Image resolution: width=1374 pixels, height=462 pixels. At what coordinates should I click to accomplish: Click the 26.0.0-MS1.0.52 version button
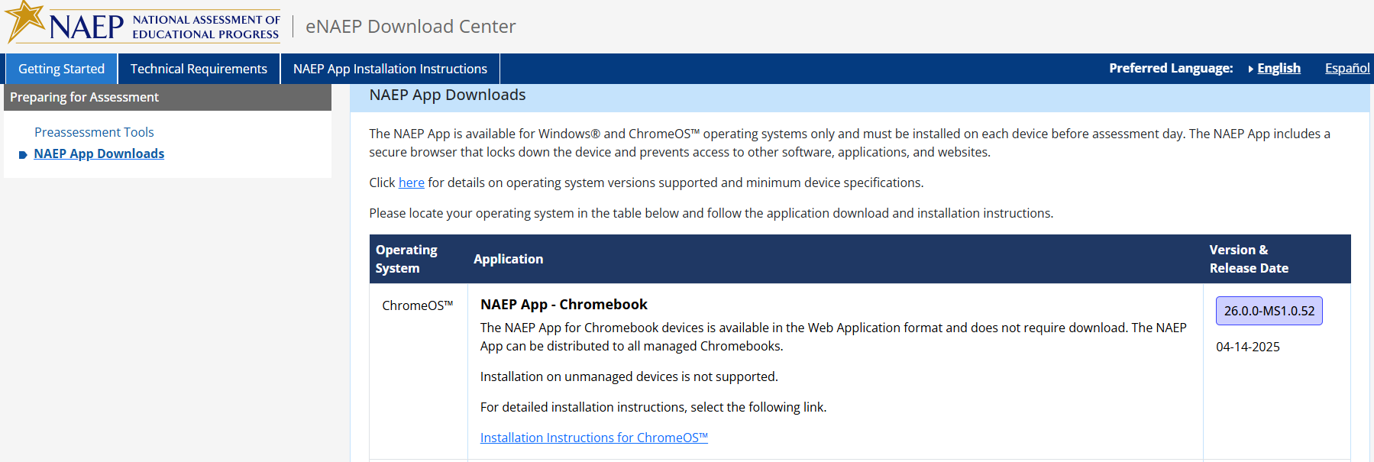point(1269,311)
